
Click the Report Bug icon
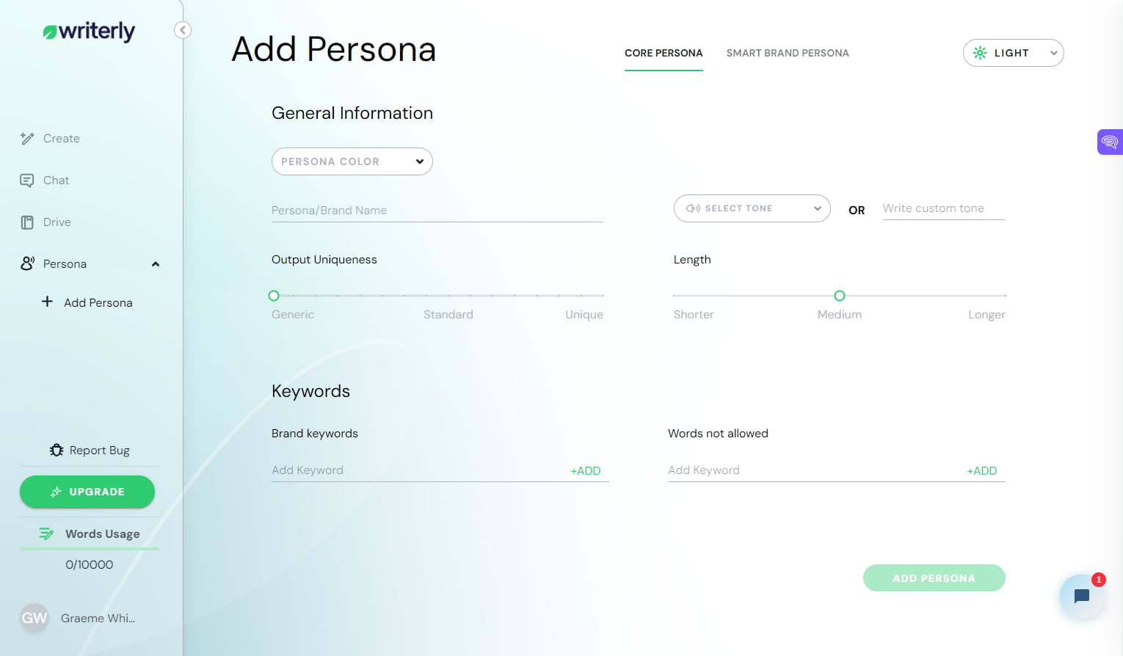coord(57,450)
